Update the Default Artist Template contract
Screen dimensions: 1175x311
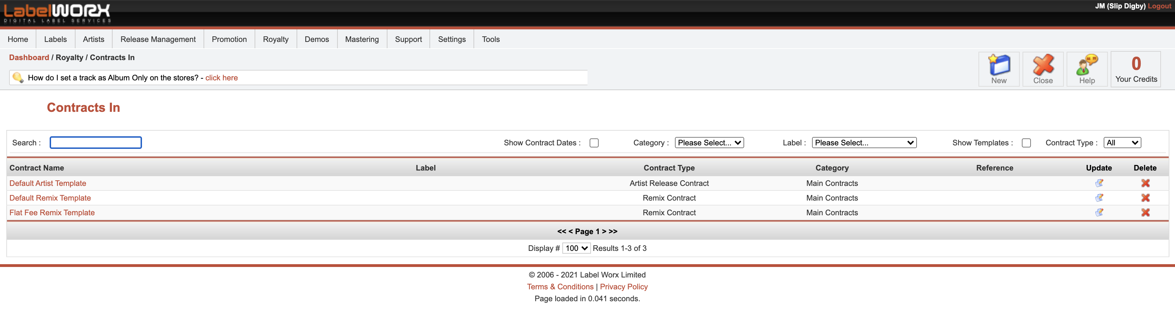(1099, 183)
